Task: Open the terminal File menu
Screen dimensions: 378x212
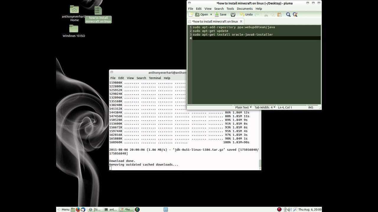Action: tap(113, 78)
